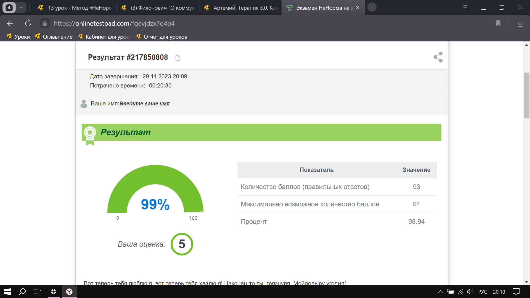Open the Оглавление bookmark
This screenshot has width=530, height=298.
(x=54, y=37)
